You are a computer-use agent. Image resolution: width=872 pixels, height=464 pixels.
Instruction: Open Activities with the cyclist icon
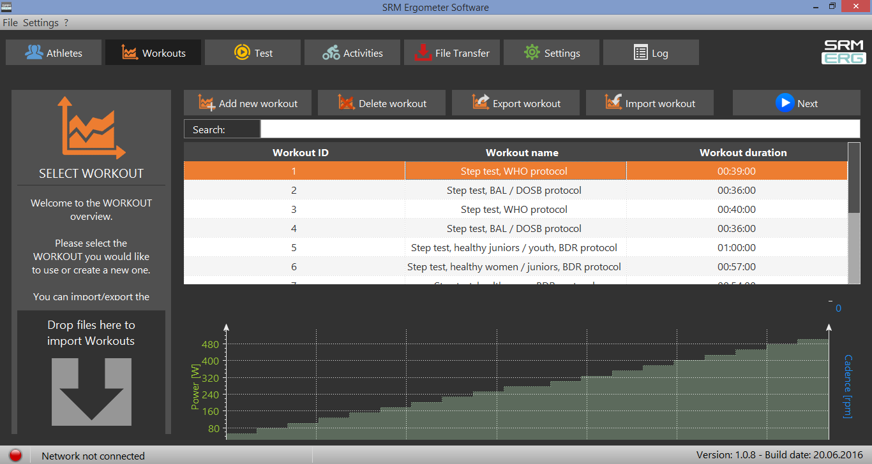tap(352, 53)
